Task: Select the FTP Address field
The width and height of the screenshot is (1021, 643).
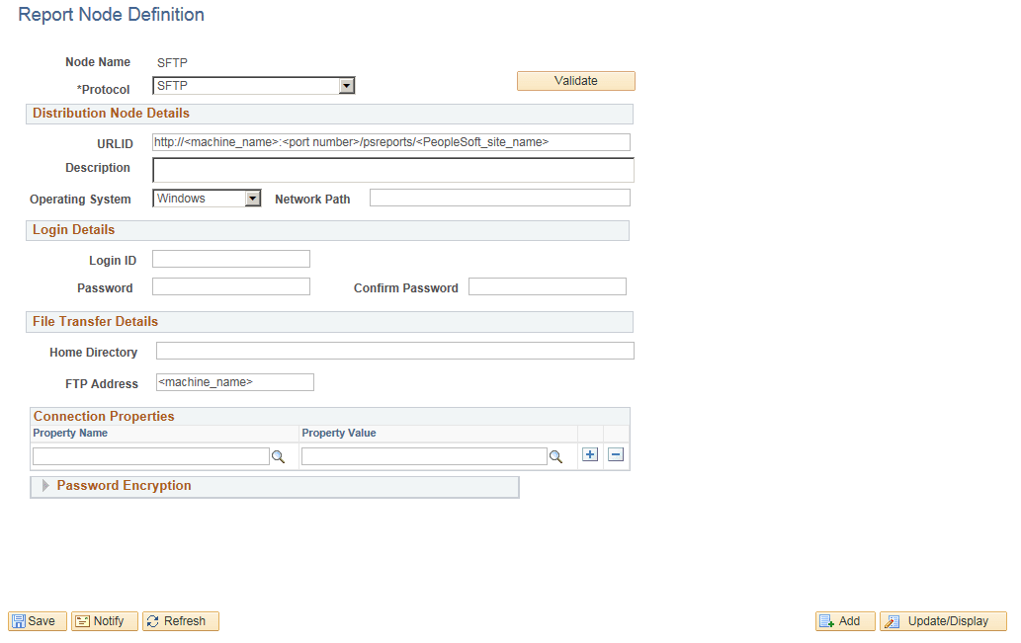Action: pyautogui.click(x=233, y=382)
